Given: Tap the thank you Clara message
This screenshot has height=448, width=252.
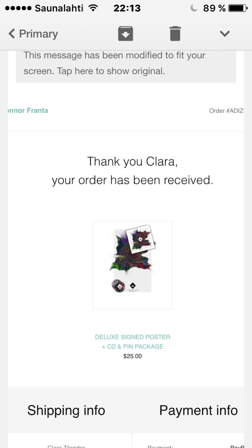Looking at the screenshot, I should [133, 171].
